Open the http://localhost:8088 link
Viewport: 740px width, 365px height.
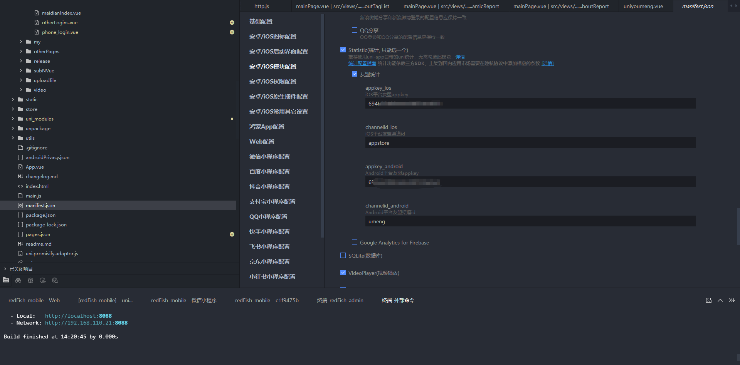point(78,316)
